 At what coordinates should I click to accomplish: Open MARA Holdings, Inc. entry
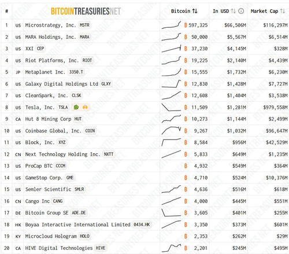51,37
